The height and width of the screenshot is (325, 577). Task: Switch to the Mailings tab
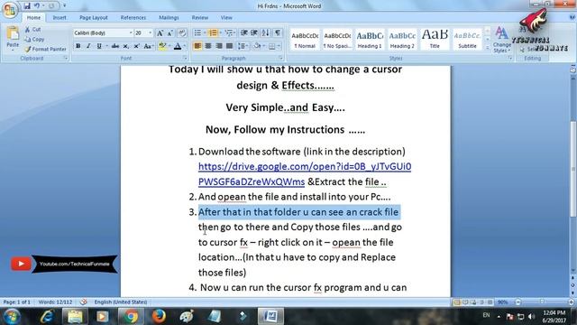tap(169, 18)
